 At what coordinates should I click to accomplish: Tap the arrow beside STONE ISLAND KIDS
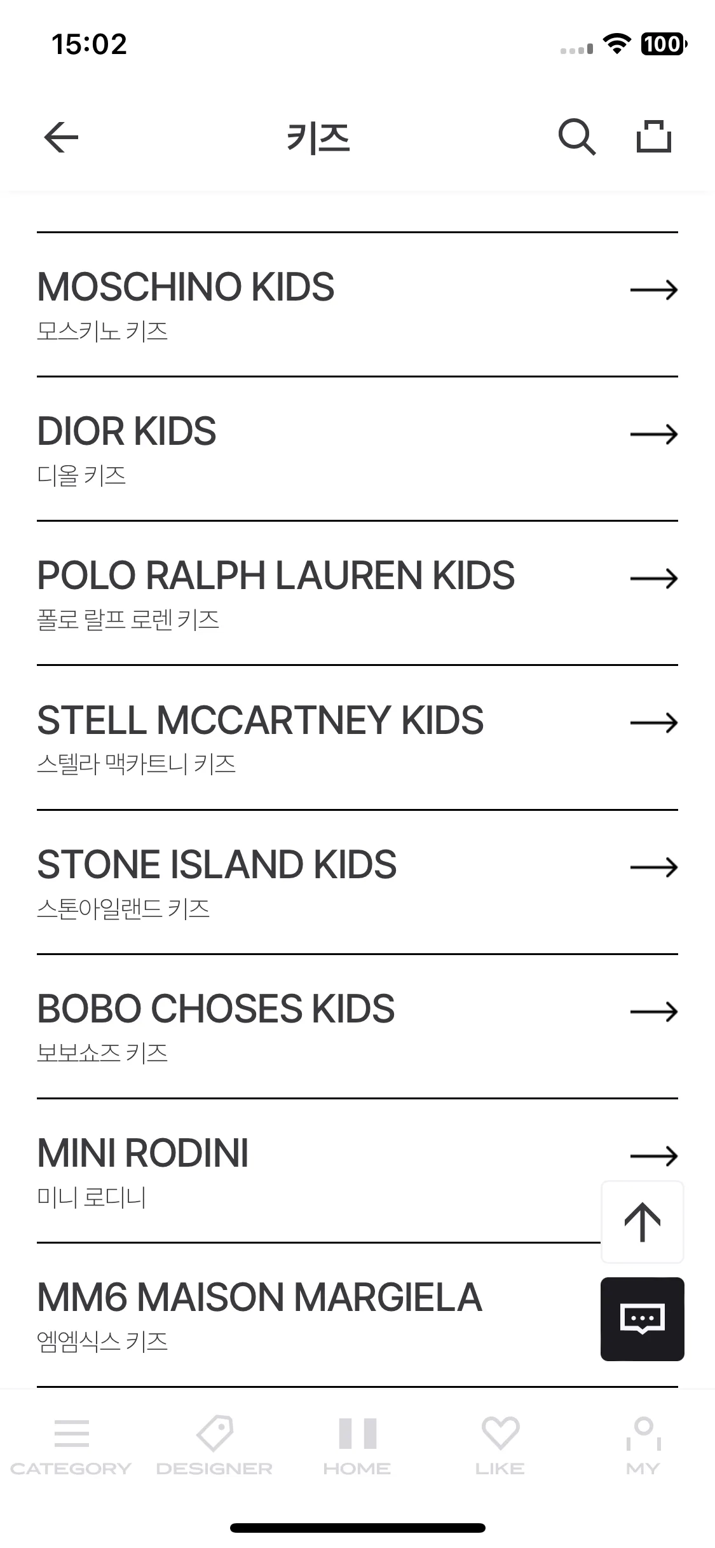coord(654,867)
